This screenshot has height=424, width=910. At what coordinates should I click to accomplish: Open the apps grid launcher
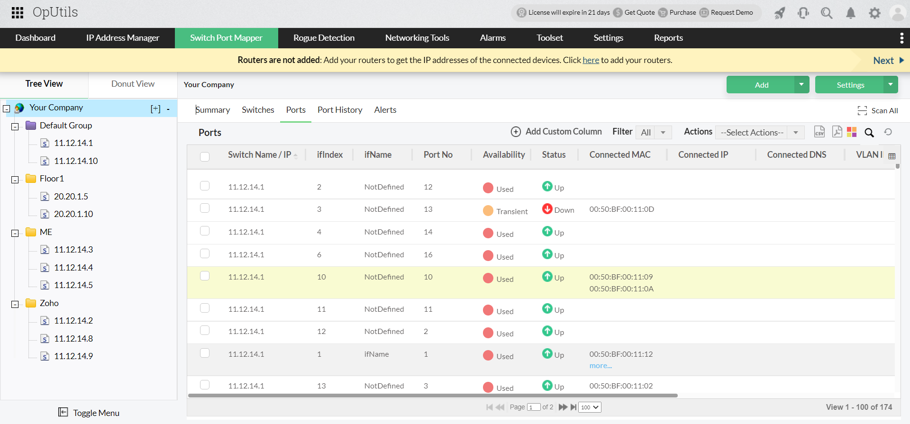pos(17,13)
